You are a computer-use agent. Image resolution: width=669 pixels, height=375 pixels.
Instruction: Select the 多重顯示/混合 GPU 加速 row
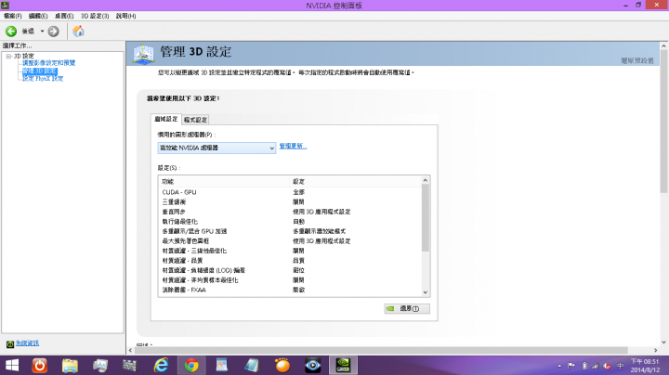coord(289,231)
